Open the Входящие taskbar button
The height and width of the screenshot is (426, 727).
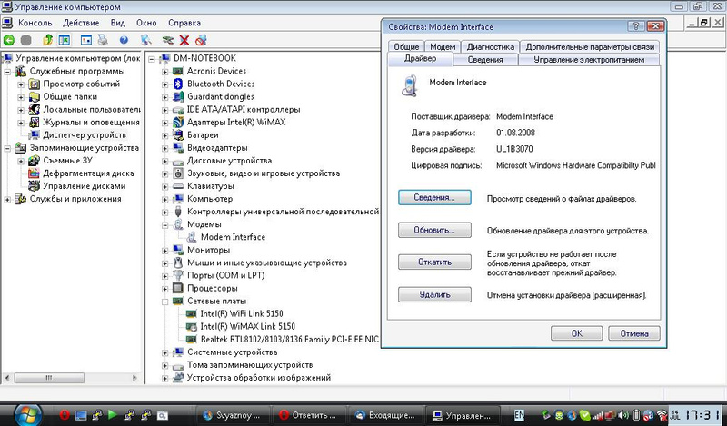click(x=384, y=415)
